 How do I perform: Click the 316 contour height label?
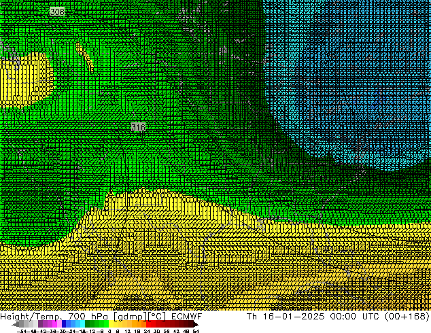point(138,127)
